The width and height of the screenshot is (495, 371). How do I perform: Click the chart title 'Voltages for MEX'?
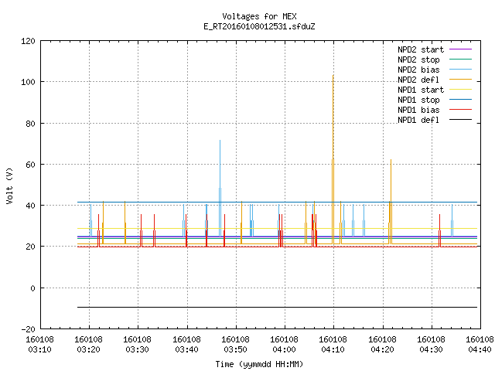point(259,16)
